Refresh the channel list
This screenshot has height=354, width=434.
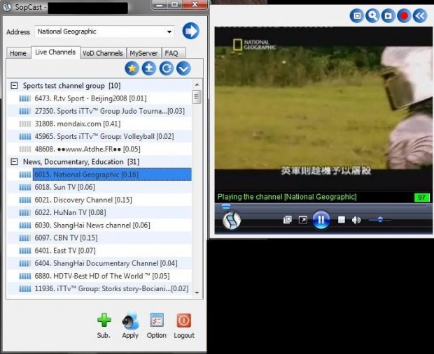pyautogui.click(x=167, y=68)
